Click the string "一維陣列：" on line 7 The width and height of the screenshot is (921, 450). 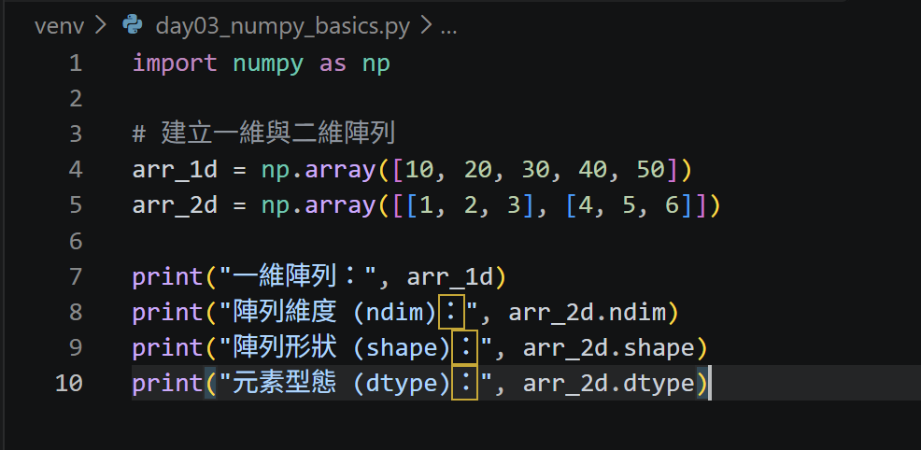click(297, 276)
